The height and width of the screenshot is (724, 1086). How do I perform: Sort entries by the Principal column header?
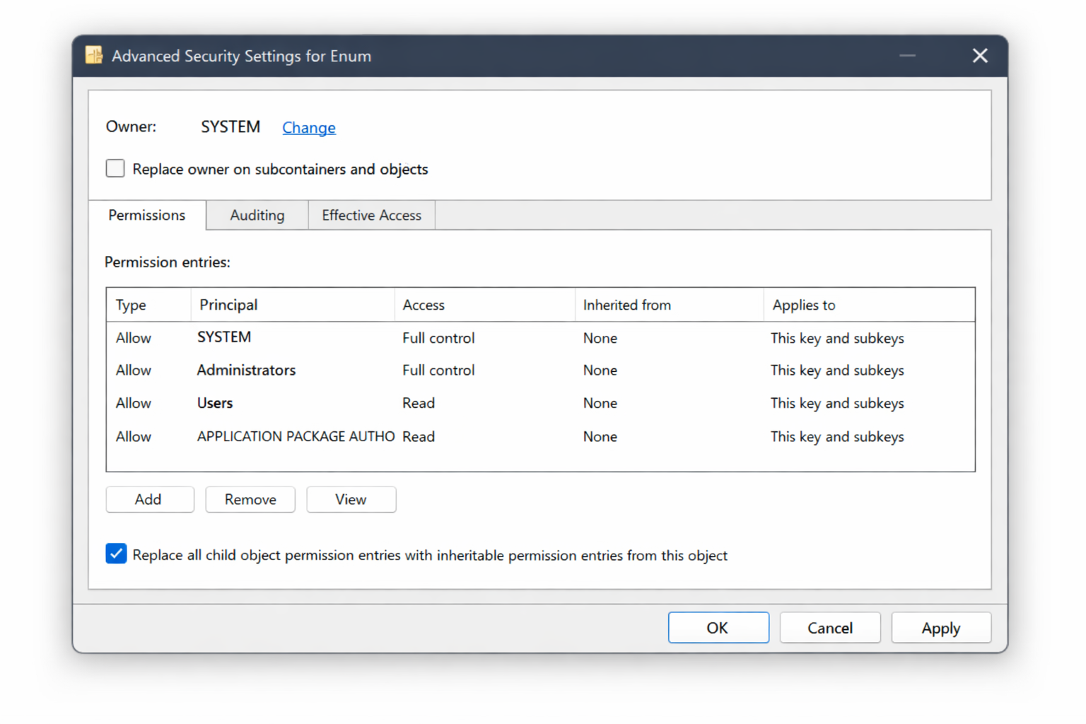228,305
